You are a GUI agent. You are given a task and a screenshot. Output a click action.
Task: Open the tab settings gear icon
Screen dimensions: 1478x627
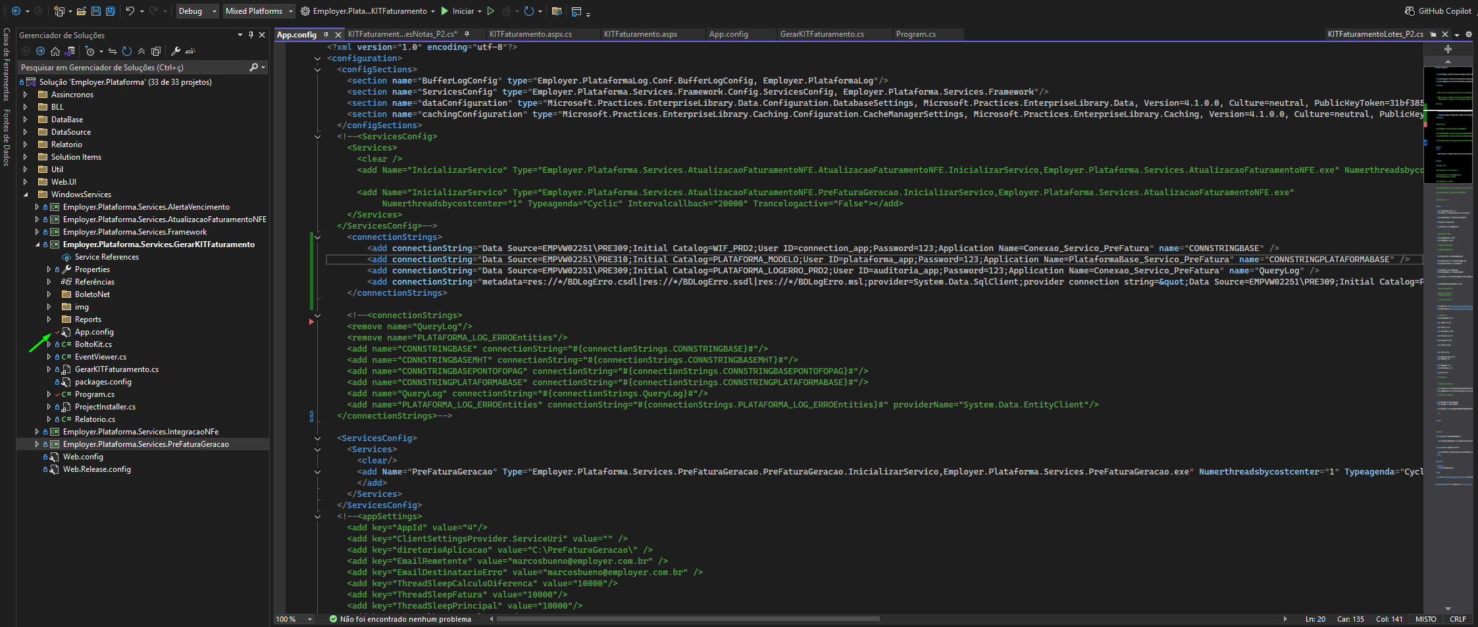(1469, 34)
